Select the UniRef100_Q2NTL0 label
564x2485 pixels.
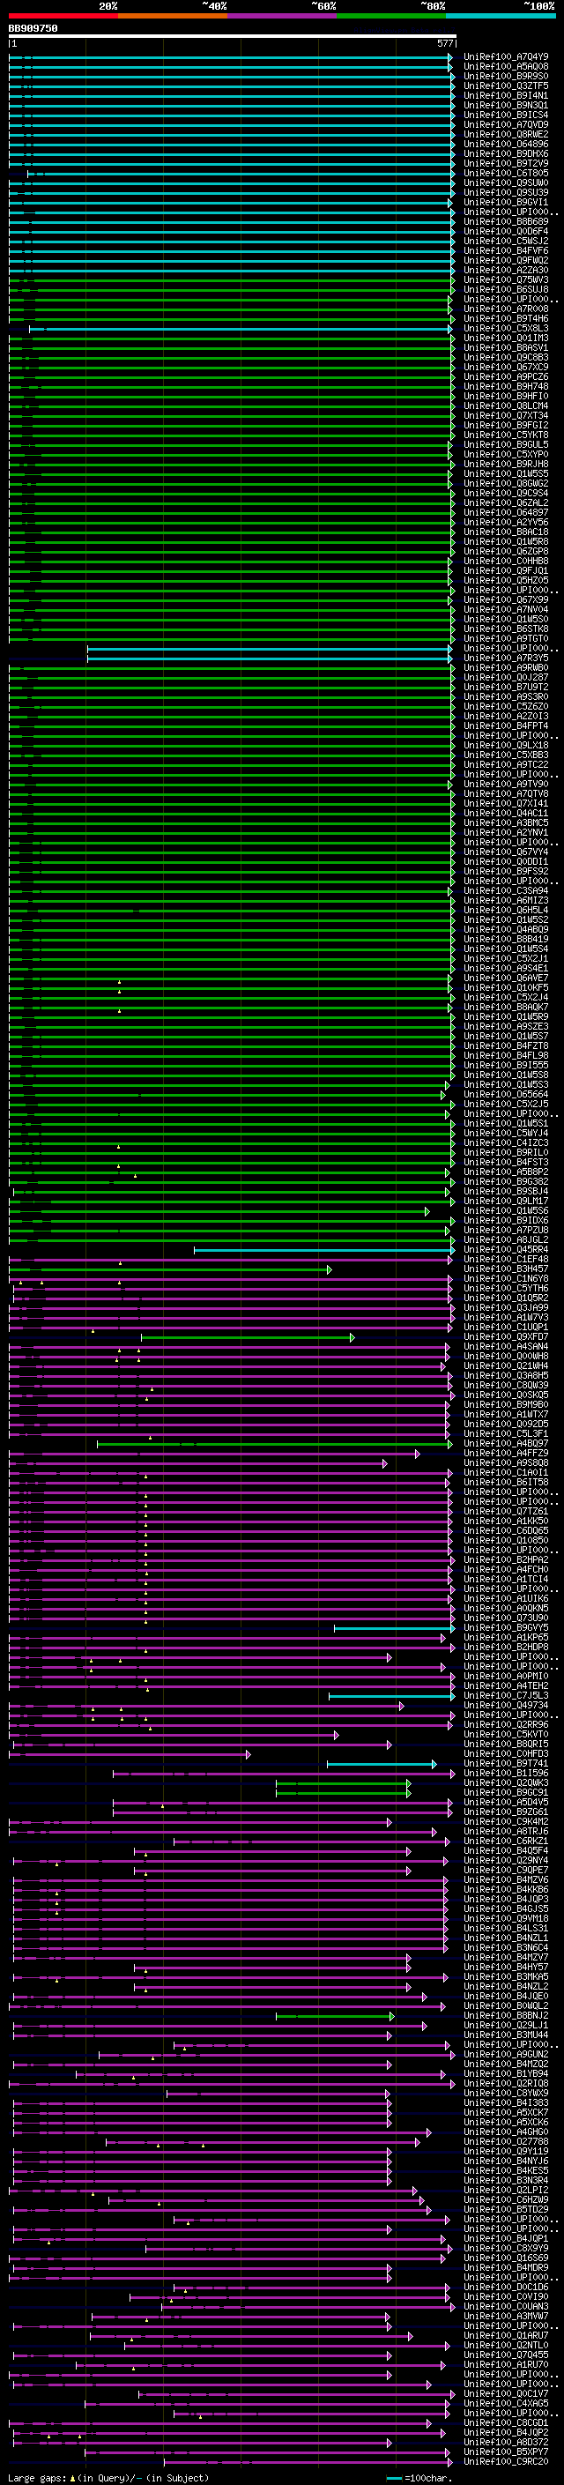click(506, 2345)
